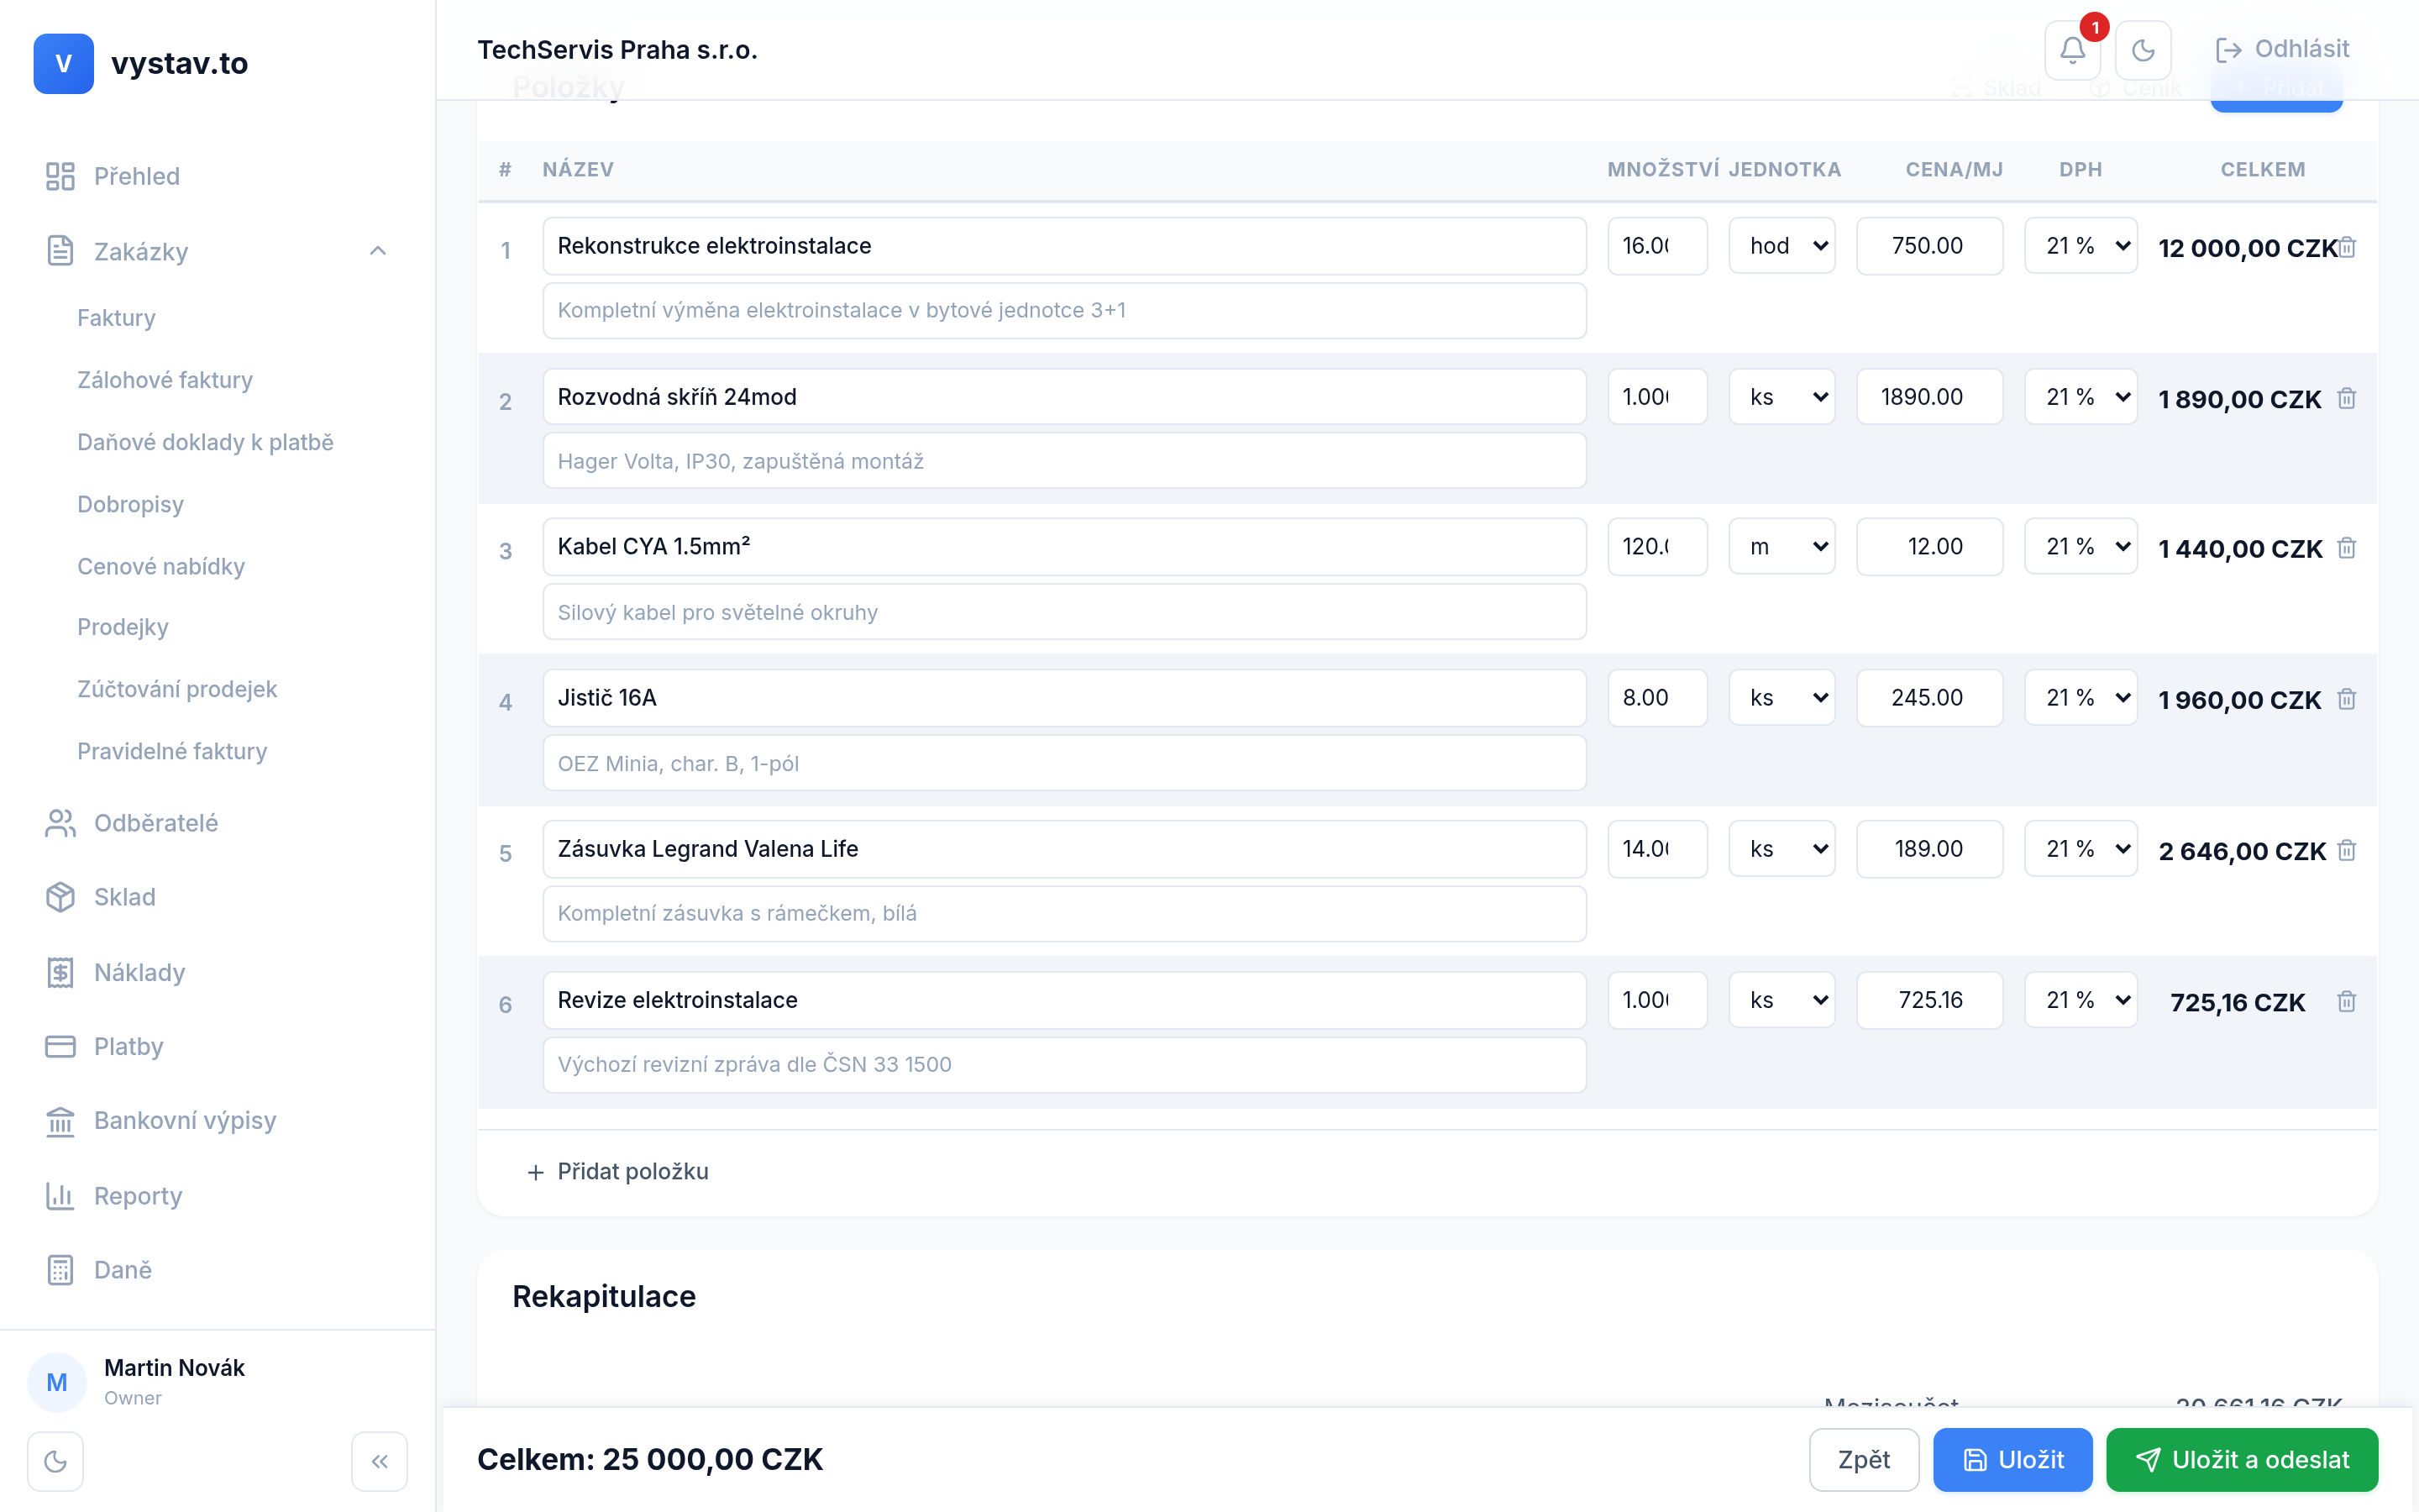The width and height of the screenshot is (2419, 1512).
Task: Toggle dark mode in top header
Action: click(2142, 50)
